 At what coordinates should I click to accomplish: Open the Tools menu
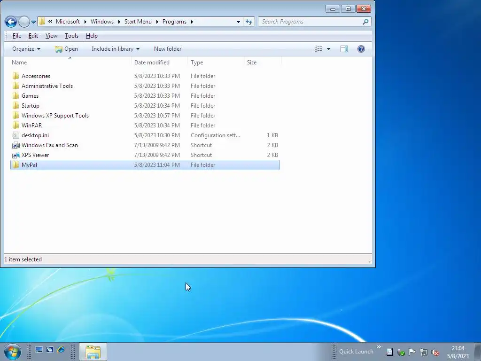(x=71, y=36)
